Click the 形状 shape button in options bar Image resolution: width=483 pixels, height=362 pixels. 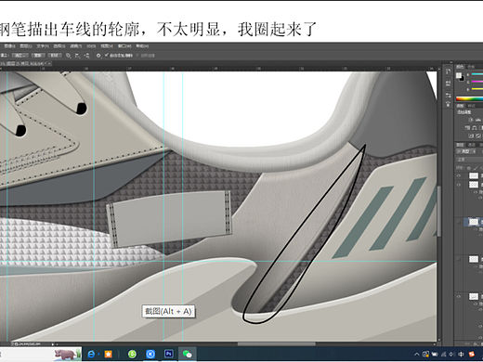(x=55, y=56)
